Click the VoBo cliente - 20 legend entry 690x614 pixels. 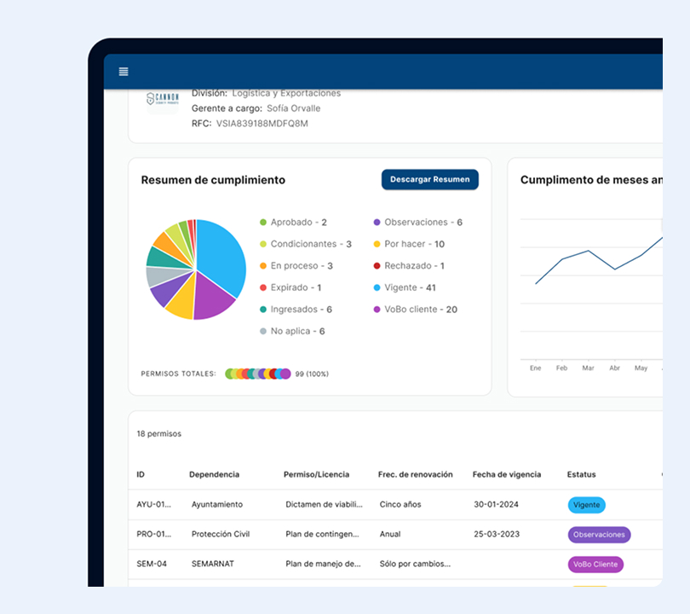click(416, 310)
